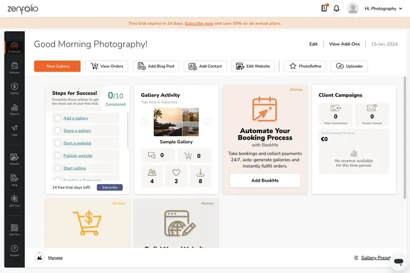Open the notifications bell
The height and width of the screenshot is (273, 410).
(x=336, y=8)
